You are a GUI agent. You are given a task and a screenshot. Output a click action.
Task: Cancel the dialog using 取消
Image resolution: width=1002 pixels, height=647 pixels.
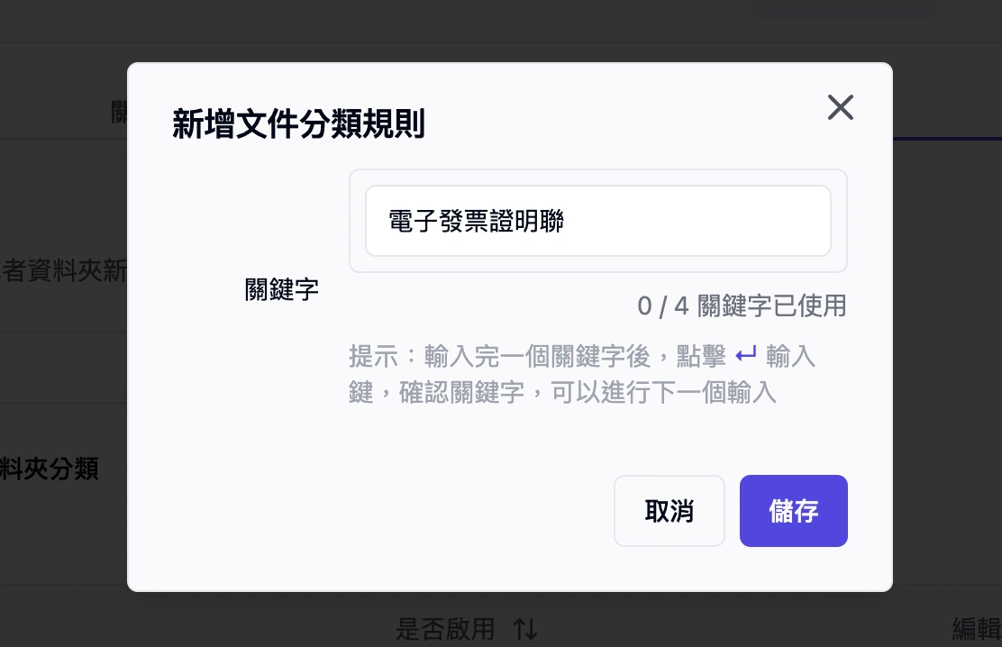[x=670, y=511]
